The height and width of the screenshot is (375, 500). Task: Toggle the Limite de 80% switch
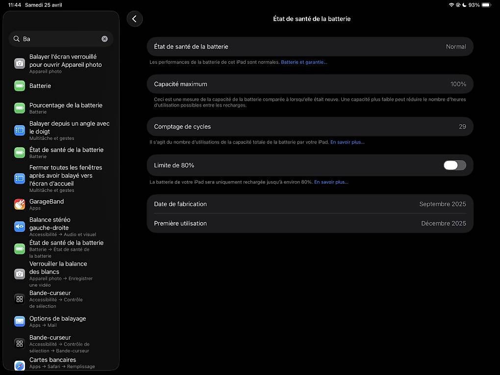pos(455,165)
